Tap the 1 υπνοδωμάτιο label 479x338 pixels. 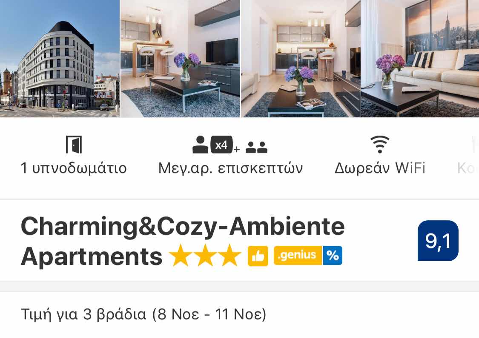[74, 168]
